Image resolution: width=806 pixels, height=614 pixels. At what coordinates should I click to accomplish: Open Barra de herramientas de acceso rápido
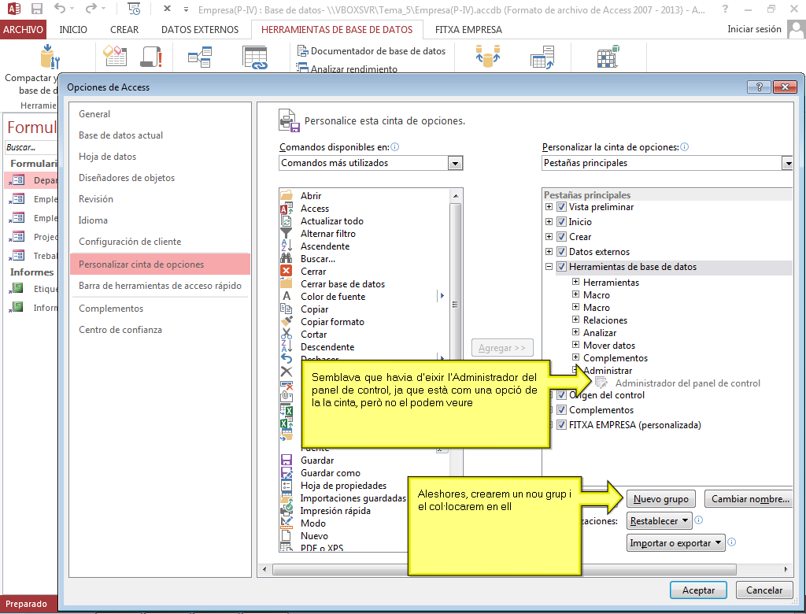pyautogui.click(x=160, y=286)
